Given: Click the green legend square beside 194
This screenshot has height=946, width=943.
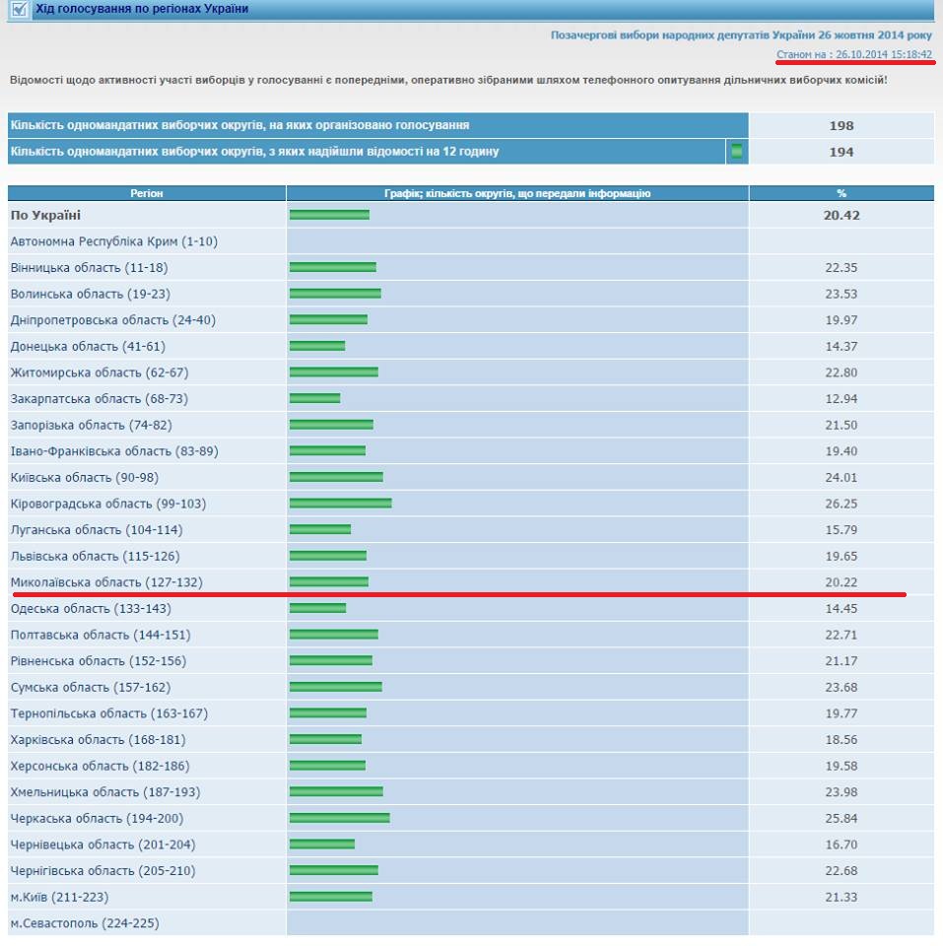Looking at the screenshot, I should [736, 152].
